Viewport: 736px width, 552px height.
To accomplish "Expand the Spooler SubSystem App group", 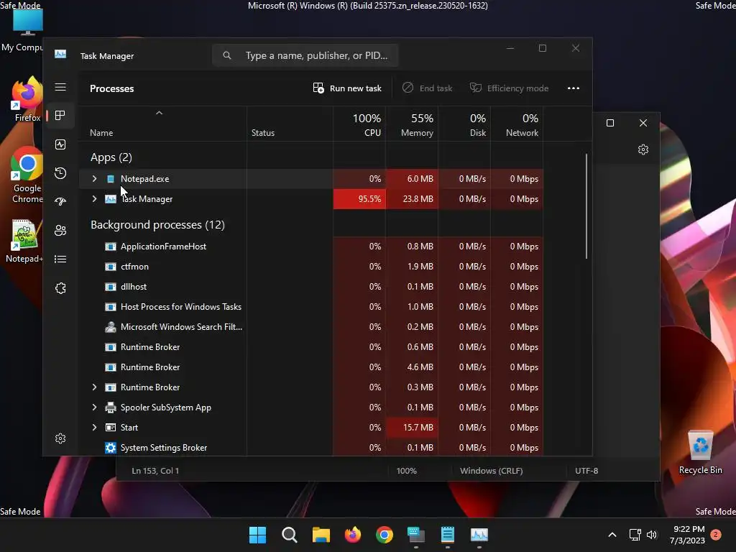I will coord(94,408).
